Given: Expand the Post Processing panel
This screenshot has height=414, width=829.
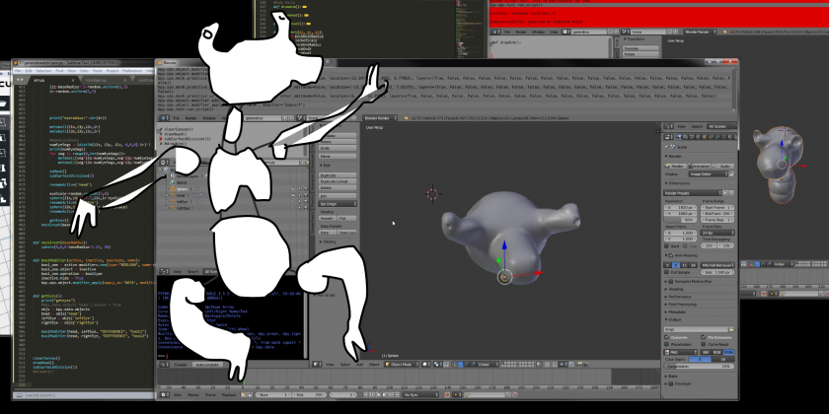Looking at the screenshot, I should click(683, 305).
